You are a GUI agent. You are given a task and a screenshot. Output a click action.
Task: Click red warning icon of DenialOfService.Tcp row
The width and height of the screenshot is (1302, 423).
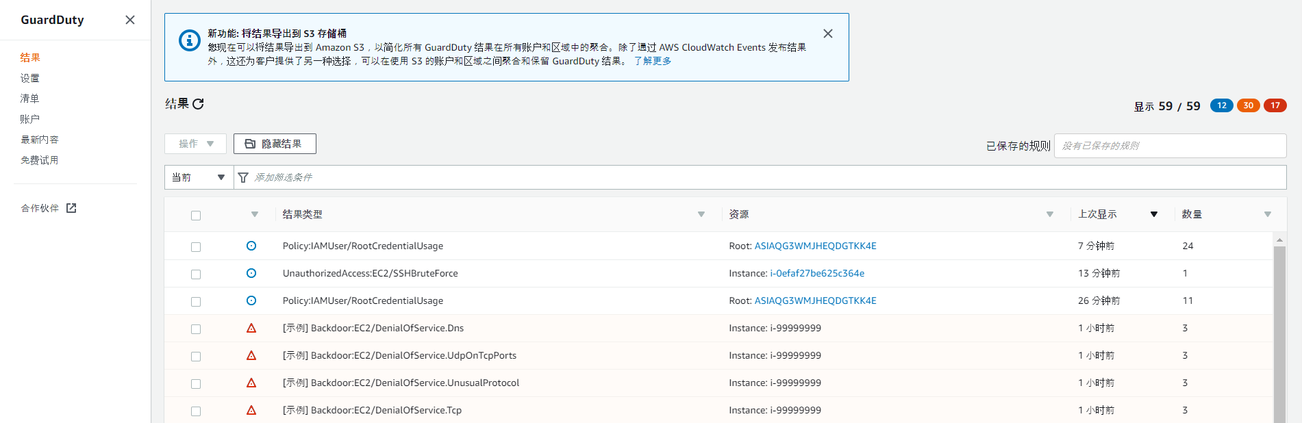(251, 410)
